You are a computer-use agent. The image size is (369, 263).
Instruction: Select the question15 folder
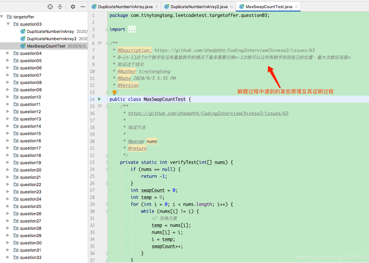click(x=30, y=134)
